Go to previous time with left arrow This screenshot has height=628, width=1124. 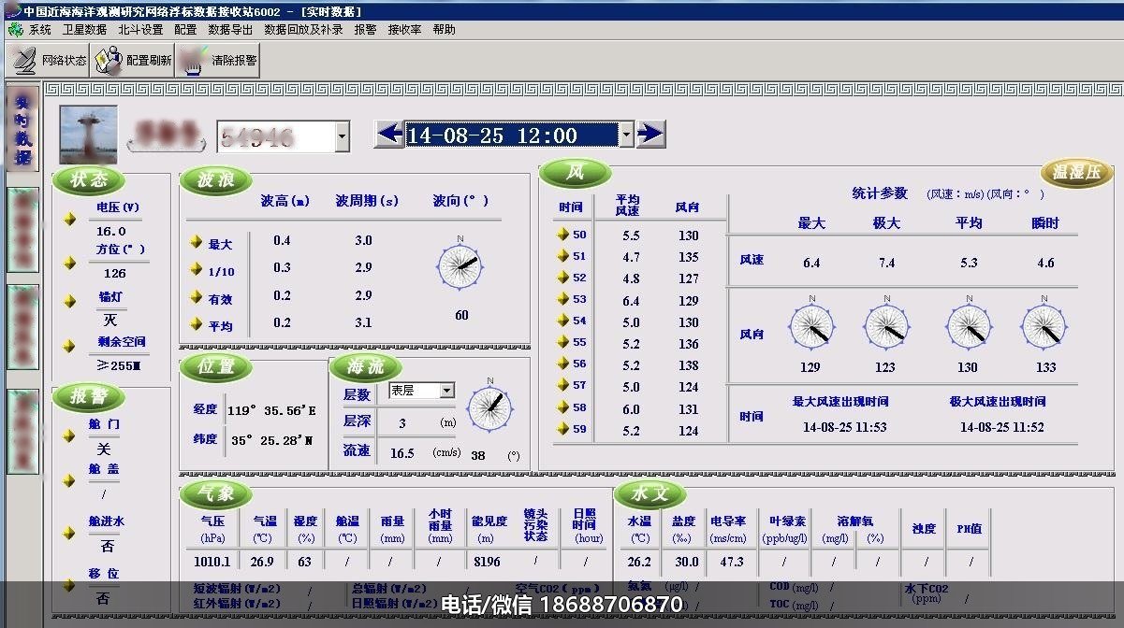tap(389, 134)
